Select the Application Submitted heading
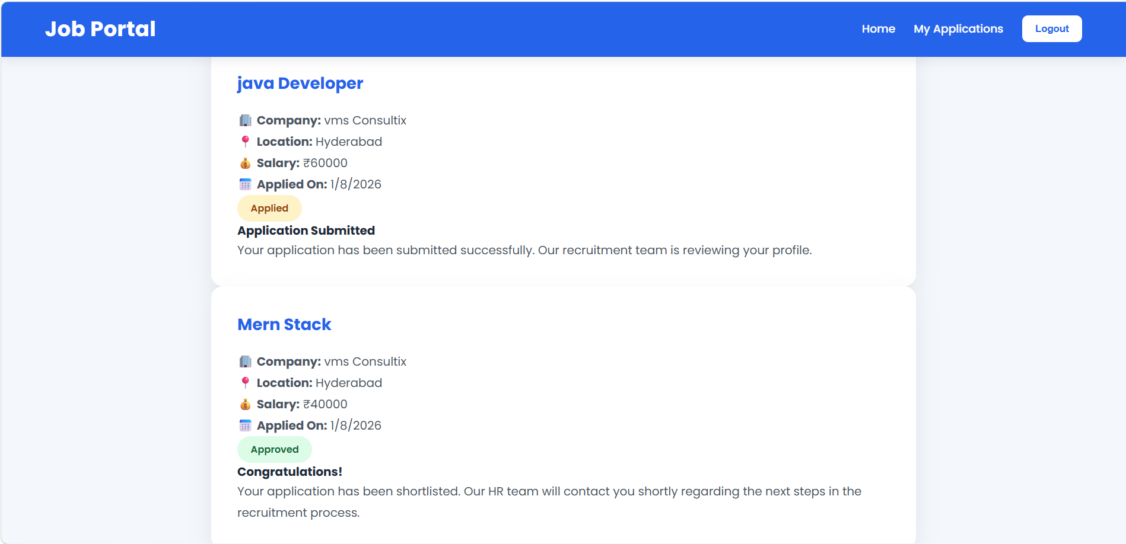This screenshot has width=1126, height=544. pyautogui.click(x=306, y=231)
